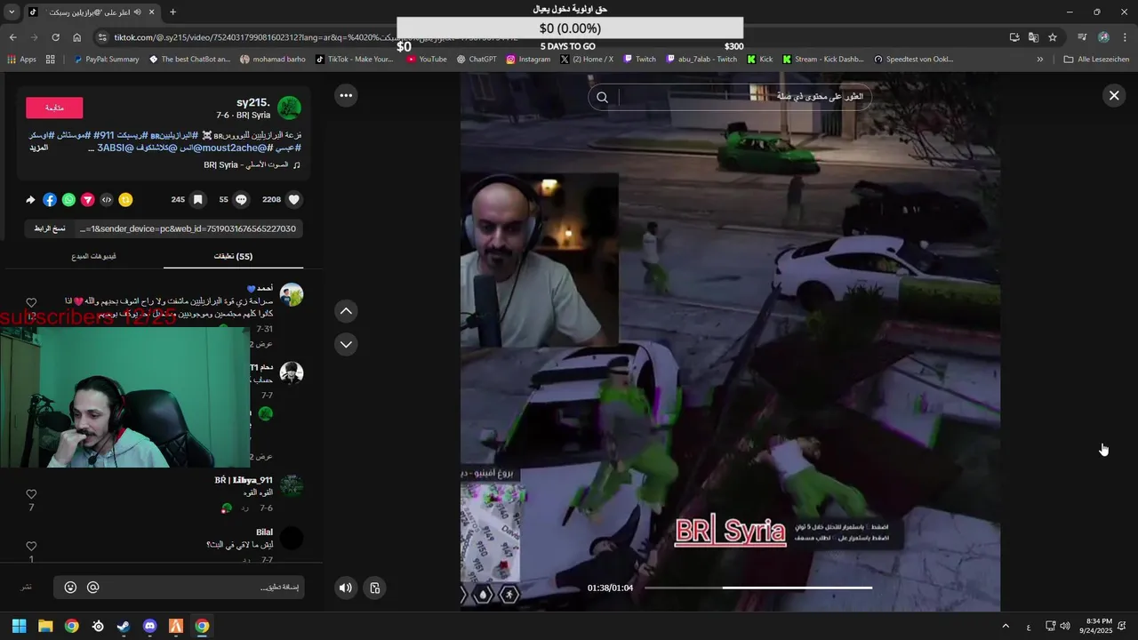Open the BR | Libya_911 commenter name
1138x640 pixels.
[x=244, y=480]
